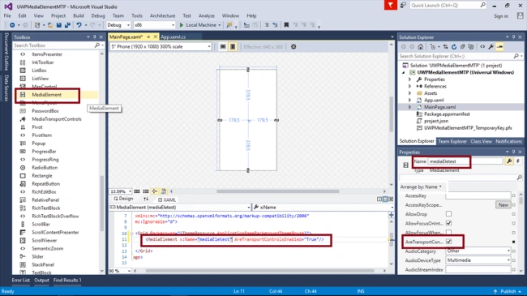Switch designer to landscape orientation
Screen dimensions: 527x296
click(x=223, y=47)
